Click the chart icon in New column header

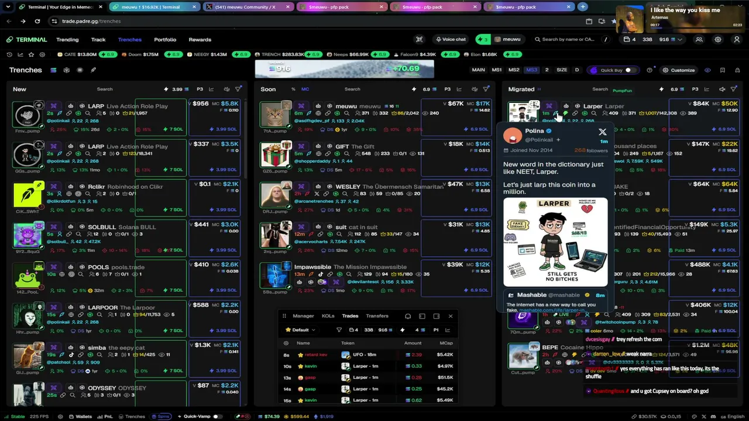(211, 89)
